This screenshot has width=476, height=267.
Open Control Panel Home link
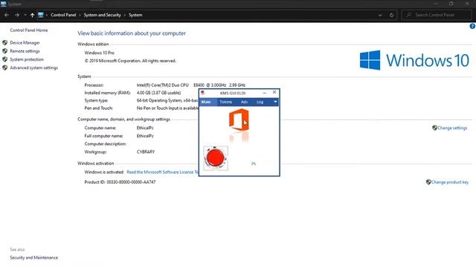29,30
